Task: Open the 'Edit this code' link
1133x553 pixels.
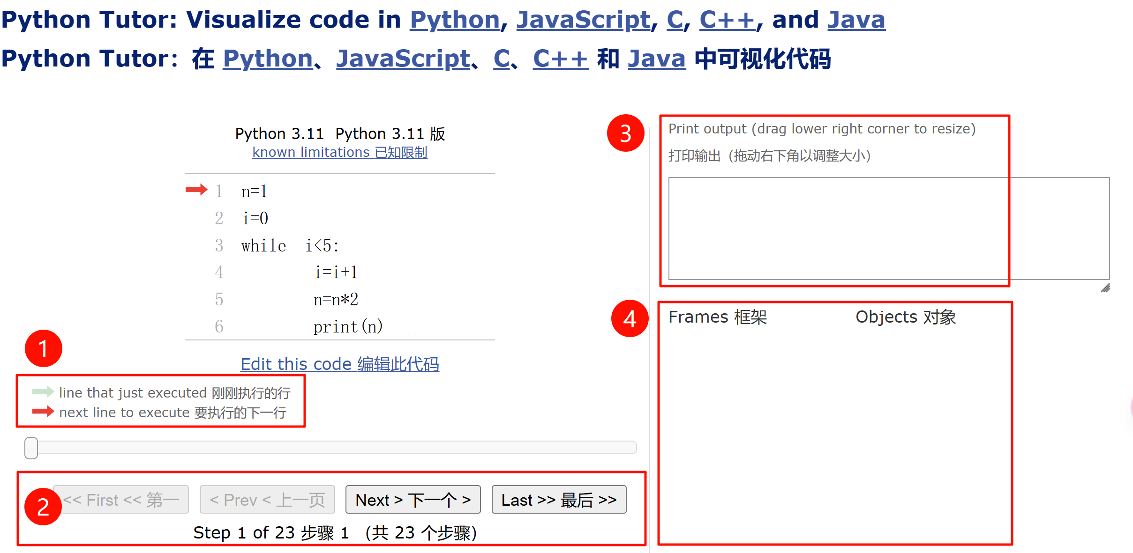Action: click(x=339, y=364)
